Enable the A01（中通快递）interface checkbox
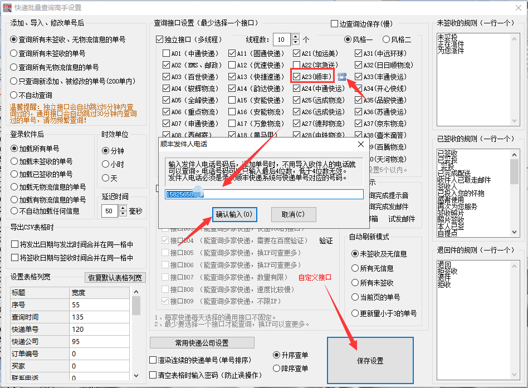Viewport: 528px width, 388px height. pyautogui.click(x=167, y=53)
